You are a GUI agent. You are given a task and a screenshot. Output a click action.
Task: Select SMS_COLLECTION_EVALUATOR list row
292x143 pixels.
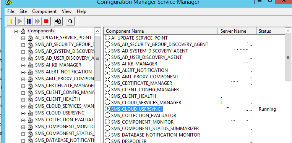(144, 116)
